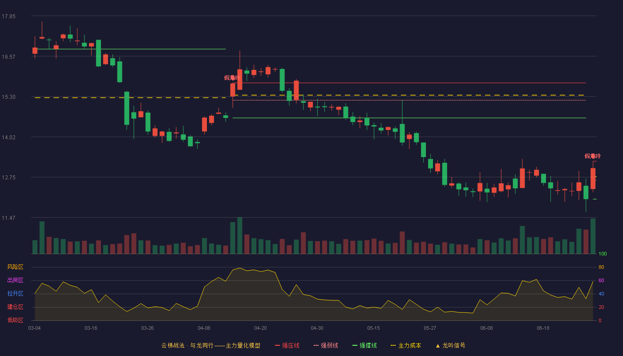
Task: Click the 11.47 price axis label
Action: [x=8, y=218]
